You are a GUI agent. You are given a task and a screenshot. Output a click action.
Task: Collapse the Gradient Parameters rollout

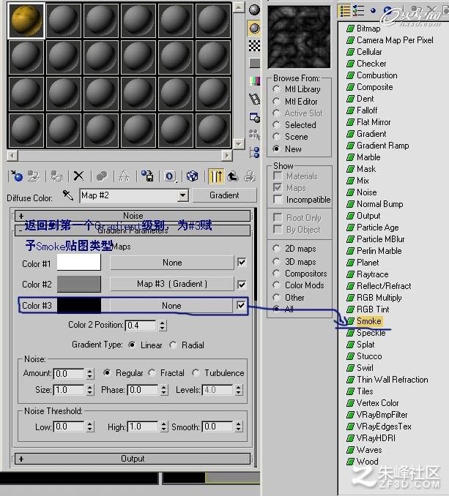pyautogui.click(x=133, y=230)
